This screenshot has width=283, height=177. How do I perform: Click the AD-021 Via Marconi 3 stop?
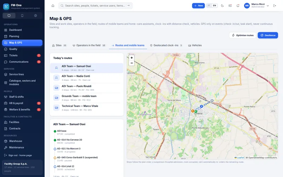pyautogui.click(x=87, y=150)
